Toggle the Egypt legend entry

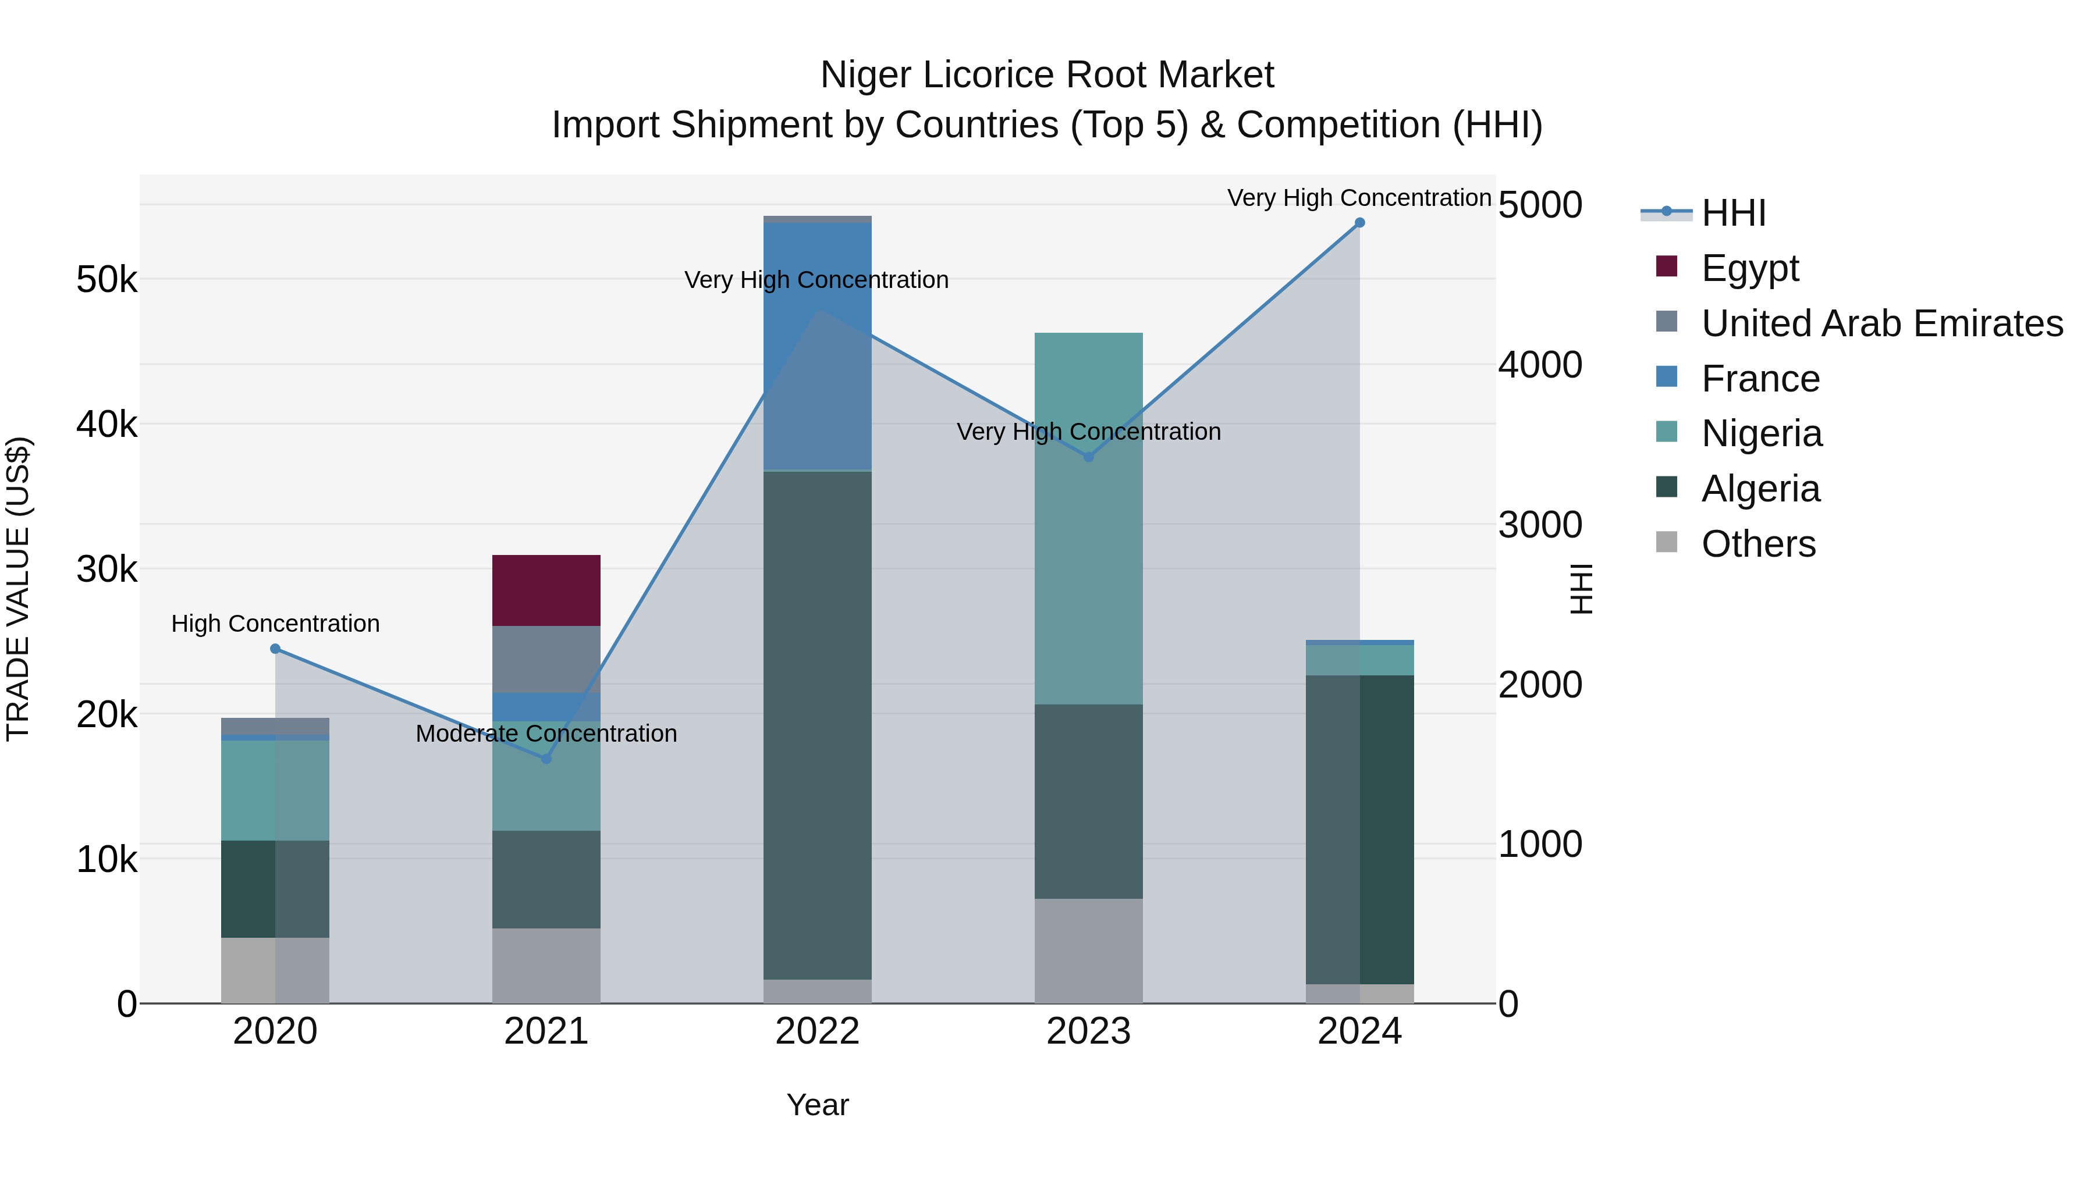(1728, 268)
